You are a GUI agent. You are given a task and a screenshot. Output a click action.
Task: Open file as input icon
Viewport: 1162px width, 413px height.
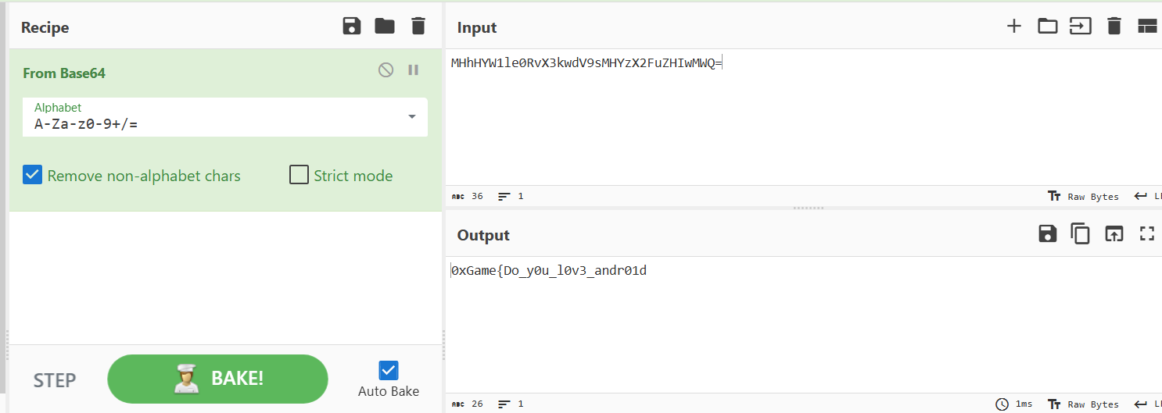point(1081,27)
